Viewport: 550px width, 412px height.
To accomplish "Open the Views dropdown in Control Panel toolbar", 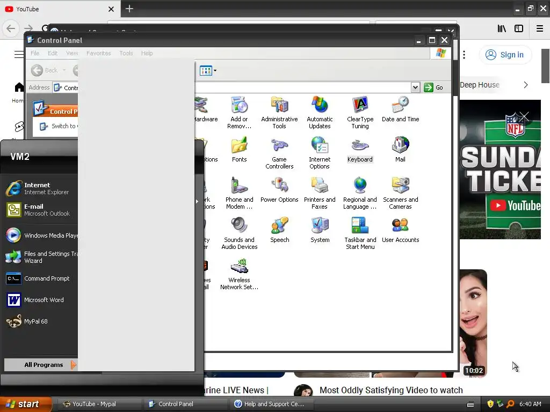I will (x=208, y=71).
